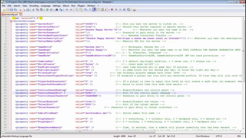The height and width of the screenshot is (138, 246).
Task: Click the macro Playback icon
Action: click(x=120, y=10)
